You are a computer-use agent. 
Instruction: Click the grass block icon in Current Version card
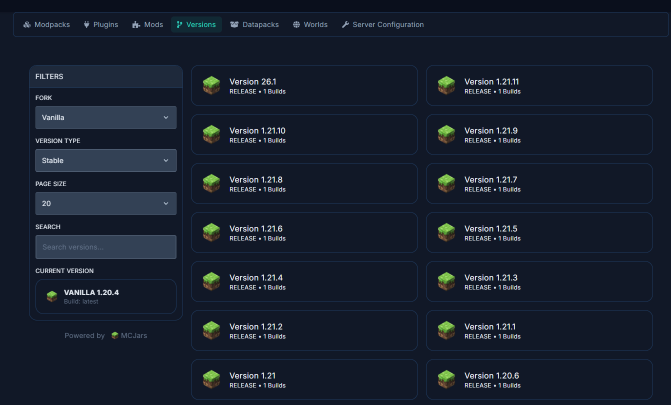point(52,296)
